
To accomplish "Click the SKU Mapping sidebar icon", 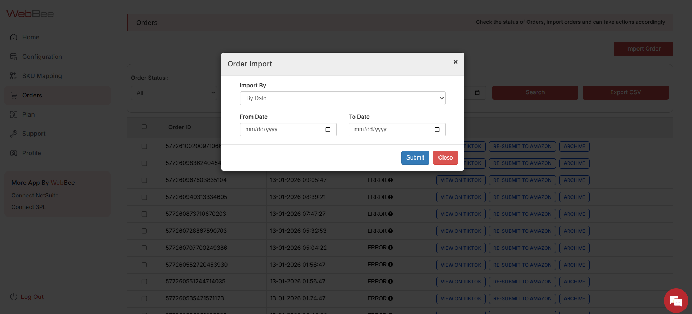I will [x=14, y=76].
